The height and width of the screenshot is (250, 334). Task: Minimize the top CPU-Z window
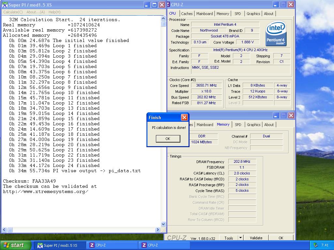click(x=275, y=5)
